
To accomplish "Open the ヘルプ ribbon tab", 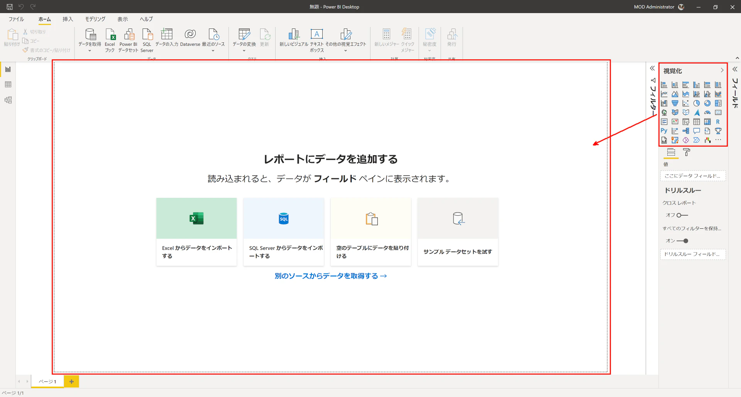I will pyautogui.click(x=146, y=19).
